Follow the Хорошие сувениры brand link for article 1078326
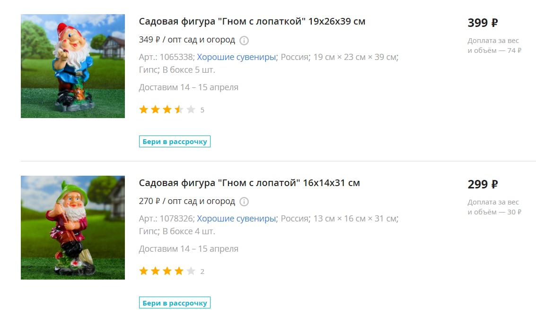The height and width of the screenshot is (315, 536). [x=236, y=218]
